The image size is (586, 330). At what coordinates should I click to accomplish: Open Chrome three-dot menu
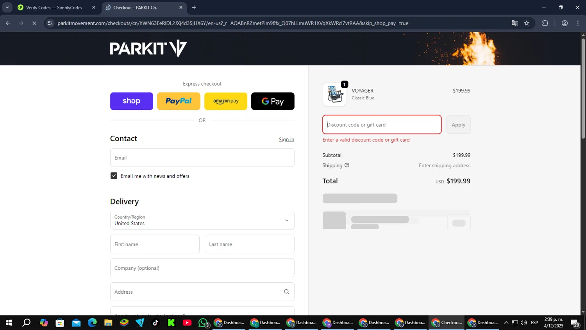578,23
